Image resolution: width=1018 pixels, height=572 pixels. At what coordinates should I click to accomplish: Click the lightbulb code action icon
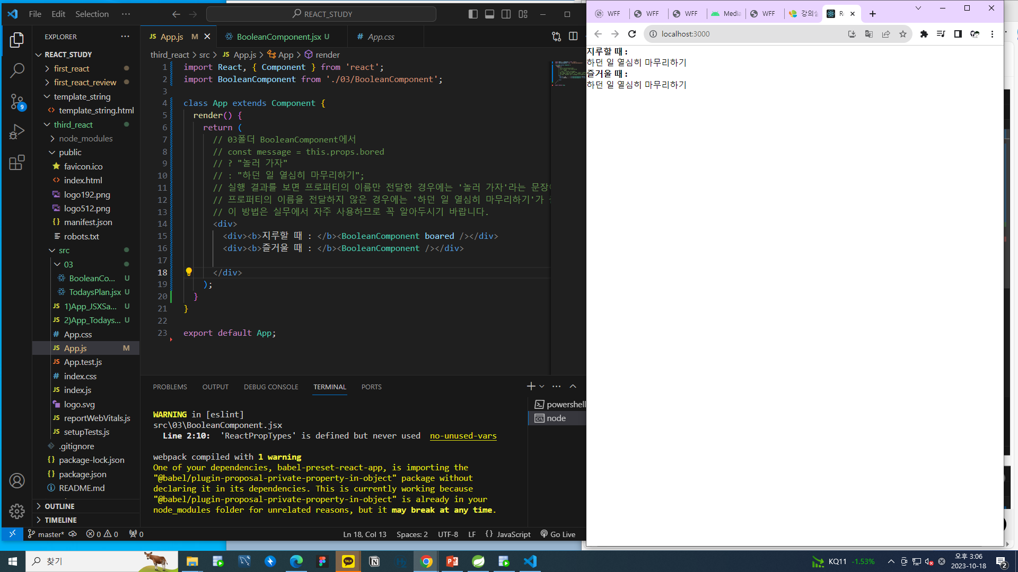(189, 272)
